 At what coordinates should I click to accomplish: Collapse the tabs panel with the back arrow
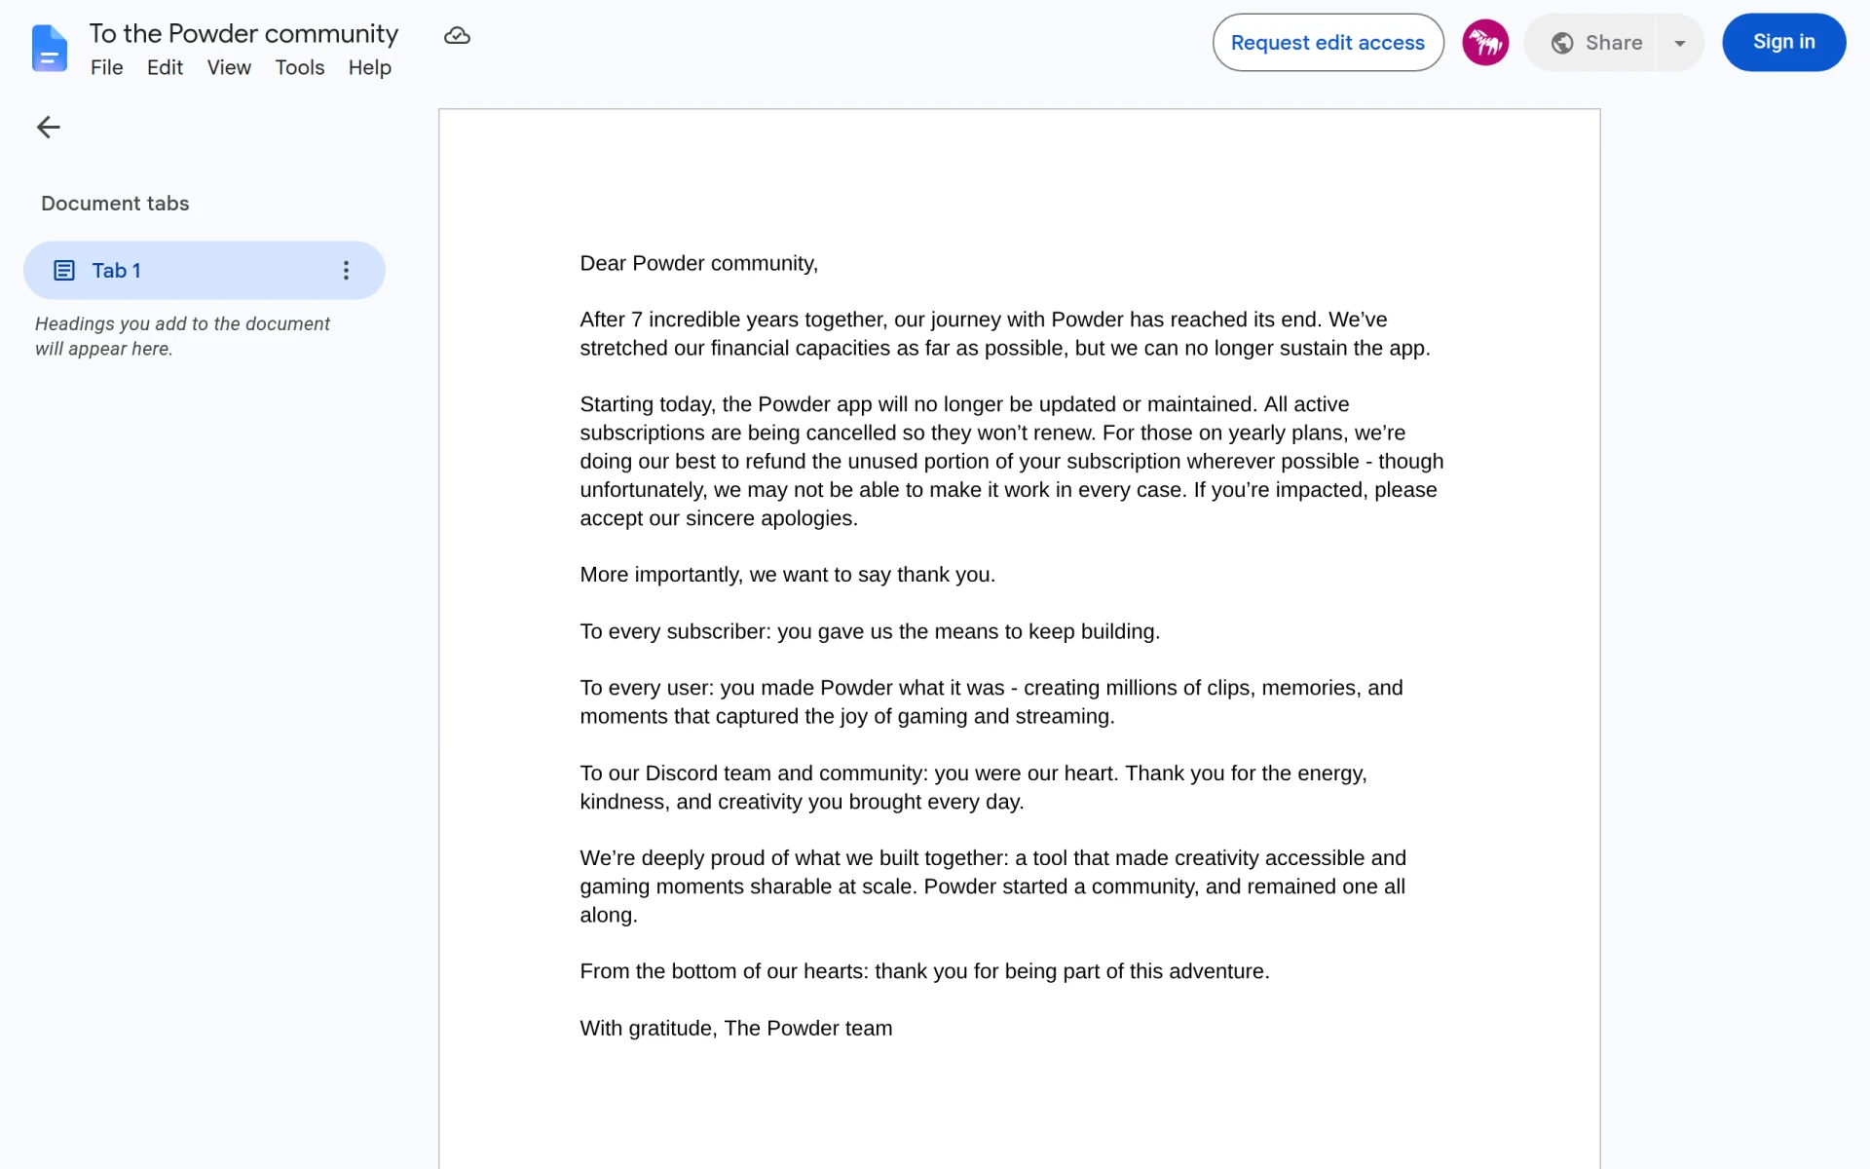coord(48,127)
